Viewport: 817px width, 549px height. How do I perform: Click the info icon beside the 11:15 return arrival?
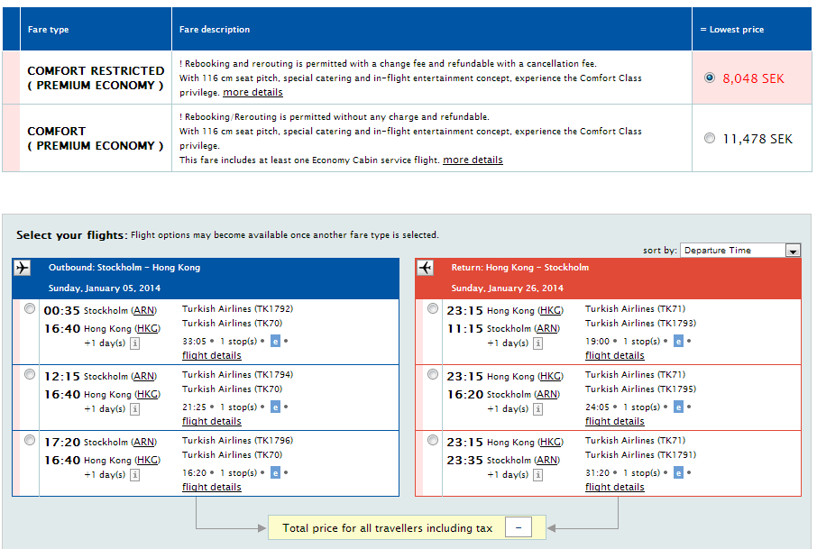537,343
